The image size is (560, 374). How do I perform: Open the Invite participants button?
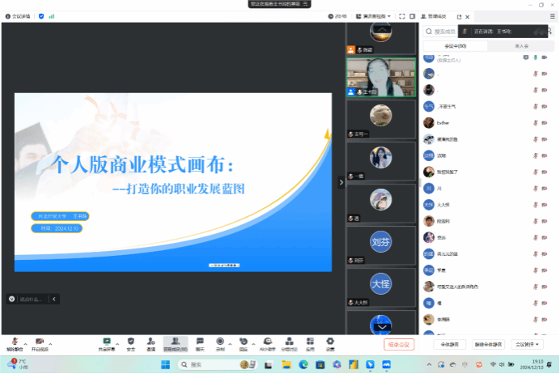tap(151, 344)
